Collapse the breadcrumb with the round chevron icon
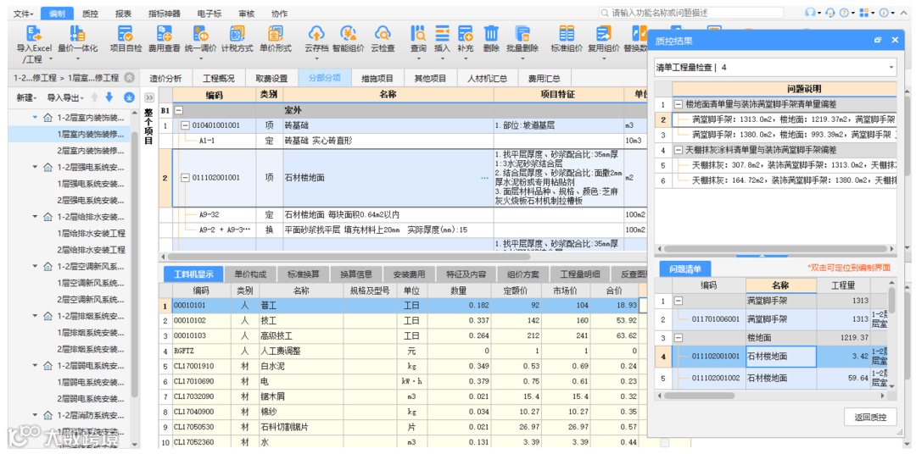 [x=130, y=78]
